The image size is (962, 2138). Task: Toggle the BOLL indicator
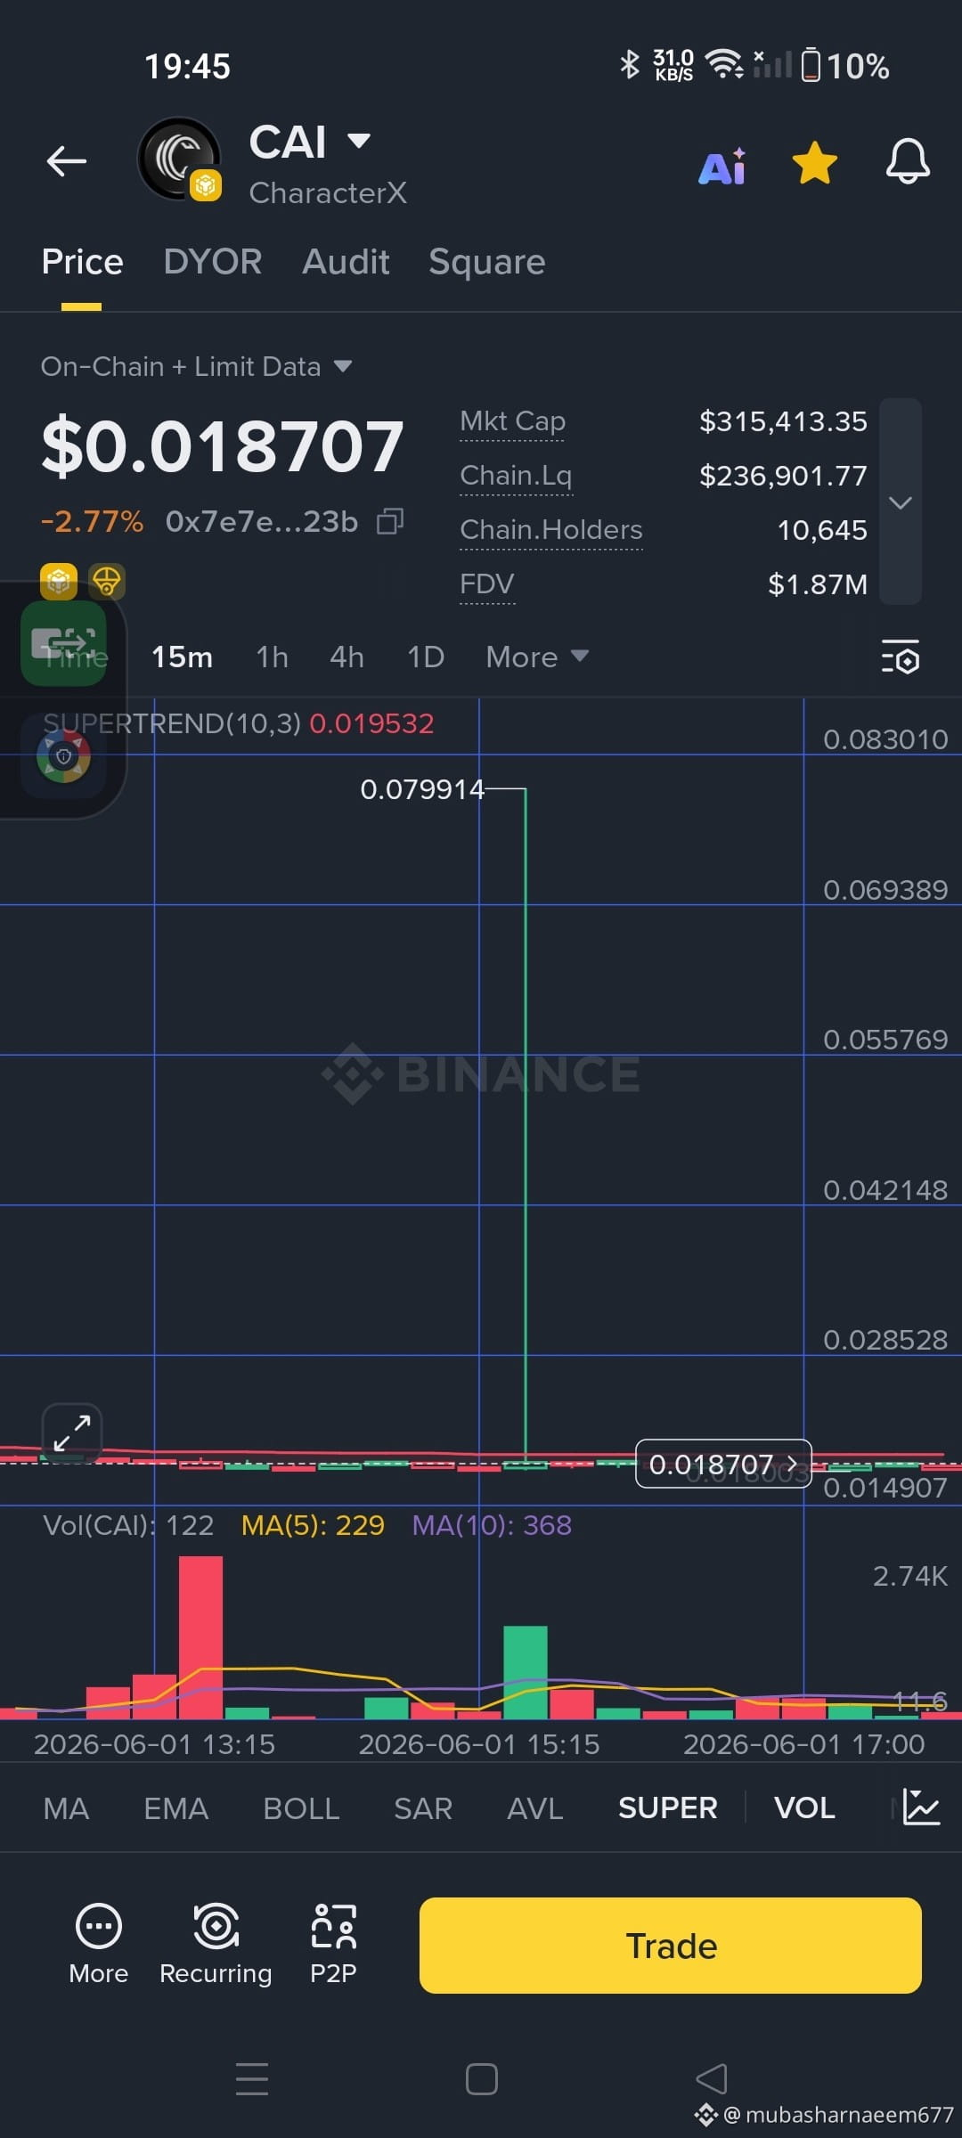pyautogui.click(x=301, y=1808)
